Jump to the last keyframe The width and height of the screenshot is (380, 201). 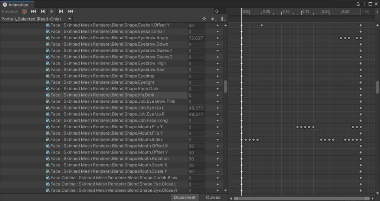pos(70,11)
